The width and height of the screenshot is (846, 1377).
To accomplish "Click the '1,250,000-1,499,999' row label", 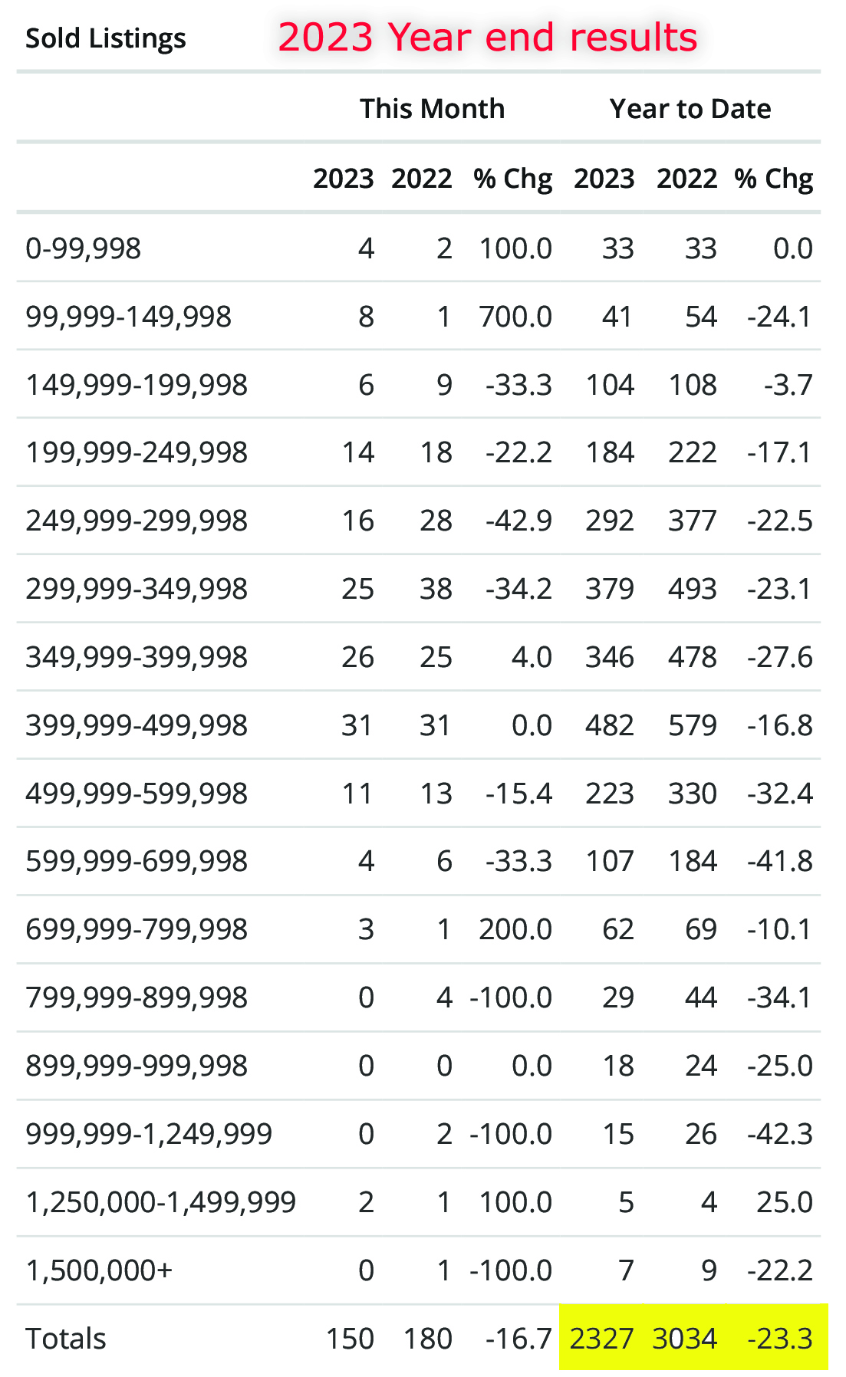I will (x=161, y=1202).
